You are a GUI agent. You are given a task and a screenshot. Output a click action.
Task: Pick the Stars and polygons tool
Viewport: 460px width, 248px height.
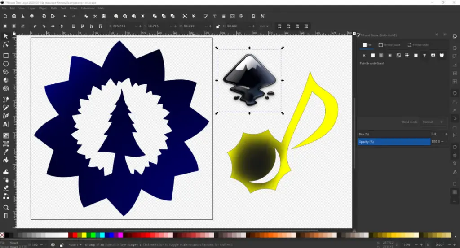pos(5,72)
